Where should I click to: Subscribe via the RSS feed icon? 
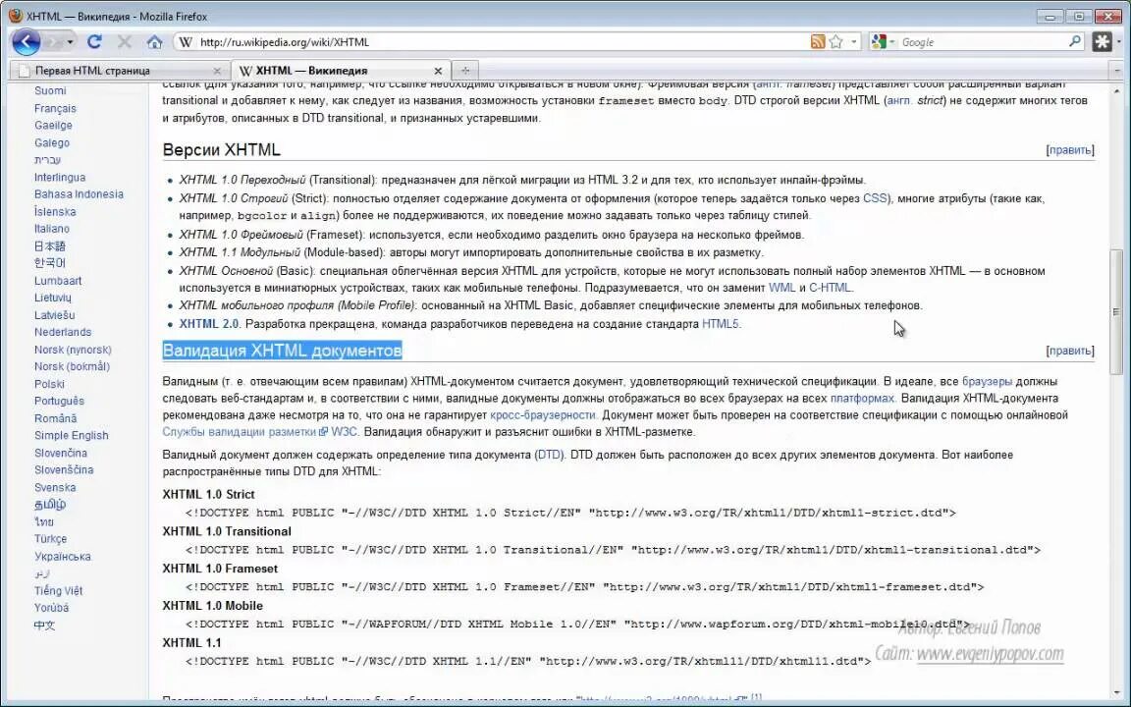(x=817, y=42)
